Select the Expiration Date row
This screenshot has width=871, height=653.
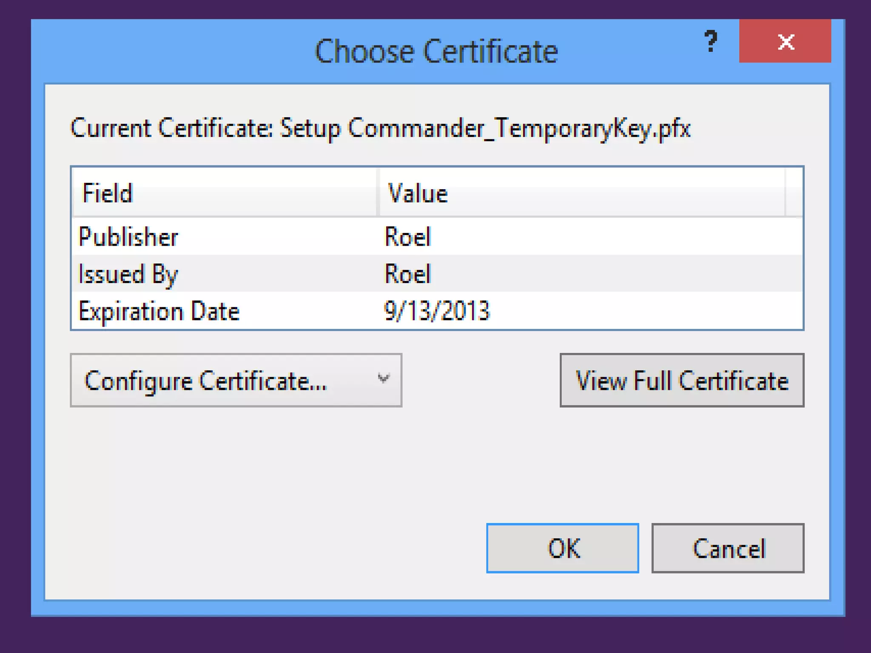coord(159,311)
